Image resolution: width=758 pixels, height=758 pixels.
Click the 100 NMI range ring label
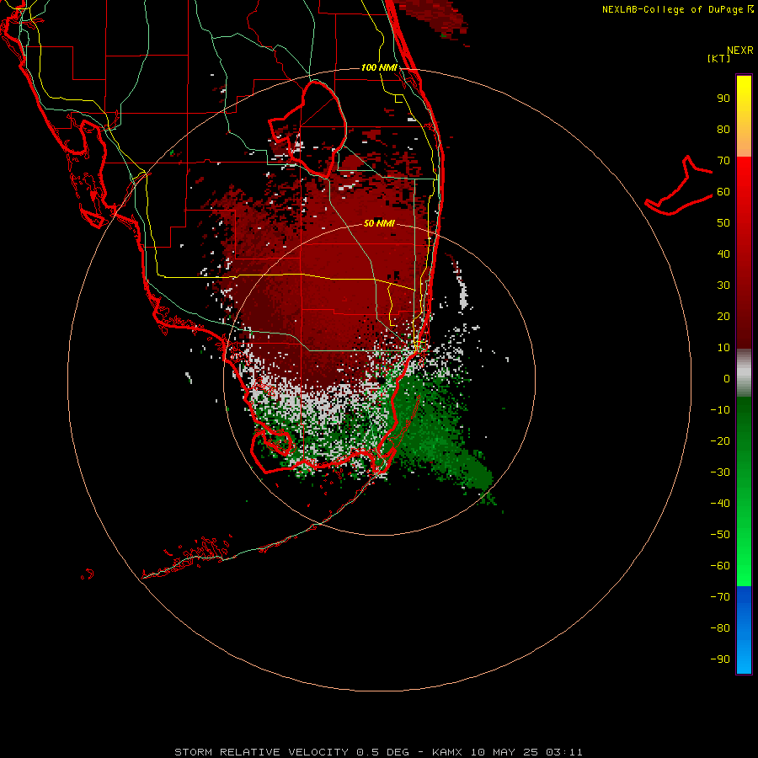tap(379, 67)
